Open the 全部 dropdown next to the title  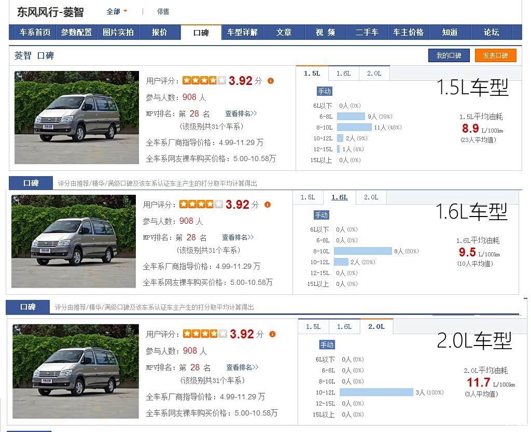point(117,11)
